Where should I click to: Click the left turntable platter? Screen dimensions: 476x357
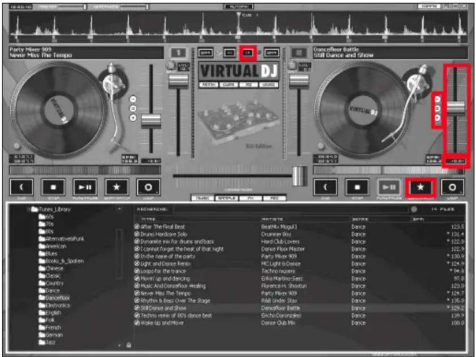59,109
